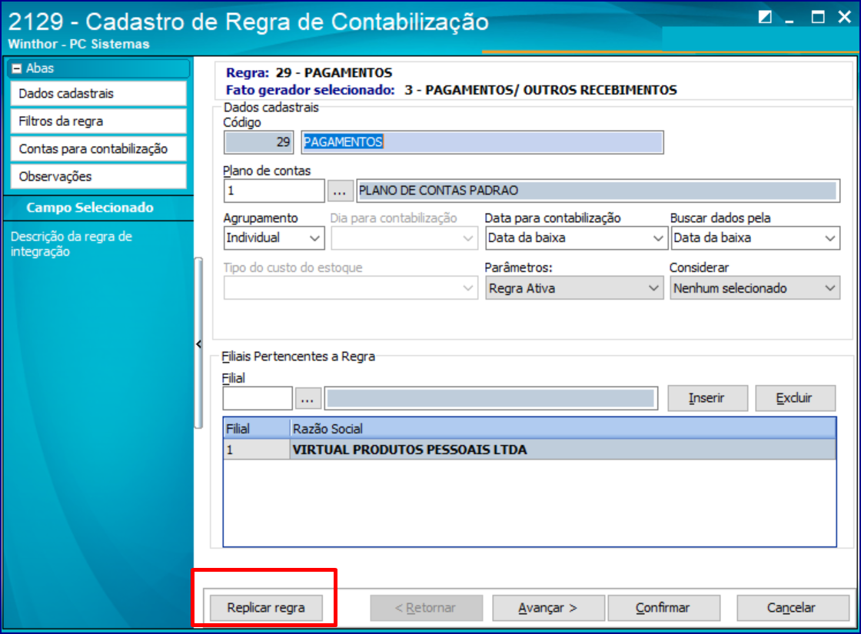Go to the Observações tab

coord(98,177)
